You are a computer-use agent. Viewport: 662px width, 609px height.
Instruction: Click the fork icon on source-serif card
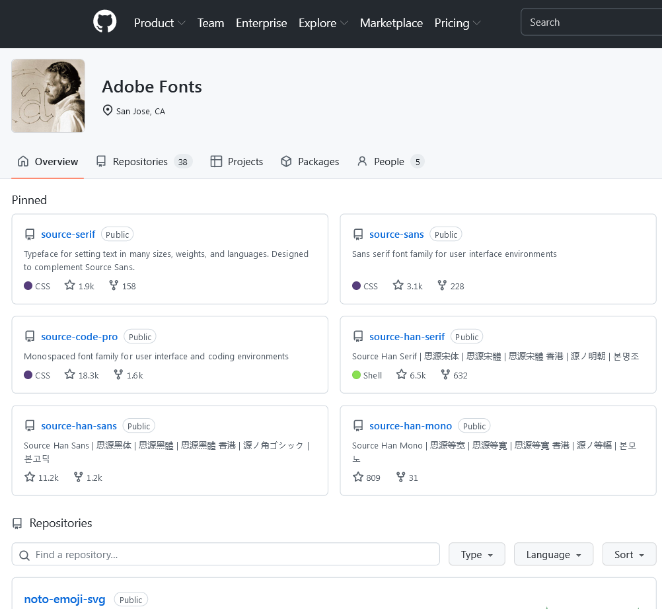click(114, 285)
